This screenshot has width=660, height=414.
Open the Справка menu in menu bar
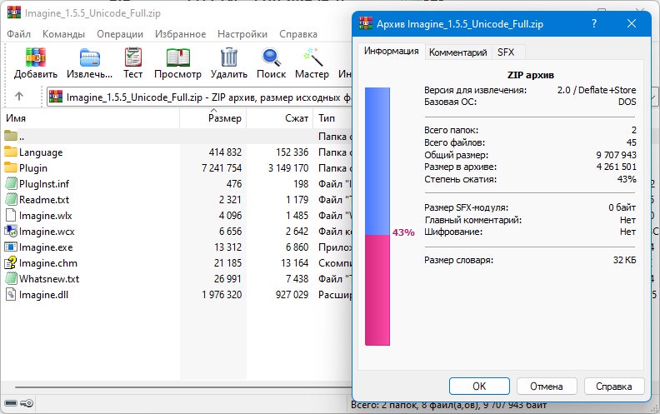(x=298, y=34)
